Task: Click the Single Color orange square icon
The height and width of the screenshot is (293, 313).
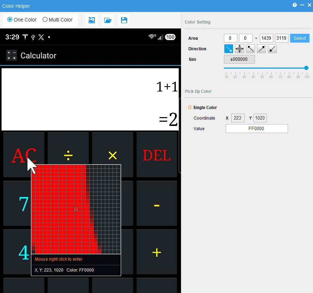Action: point(190,107)
